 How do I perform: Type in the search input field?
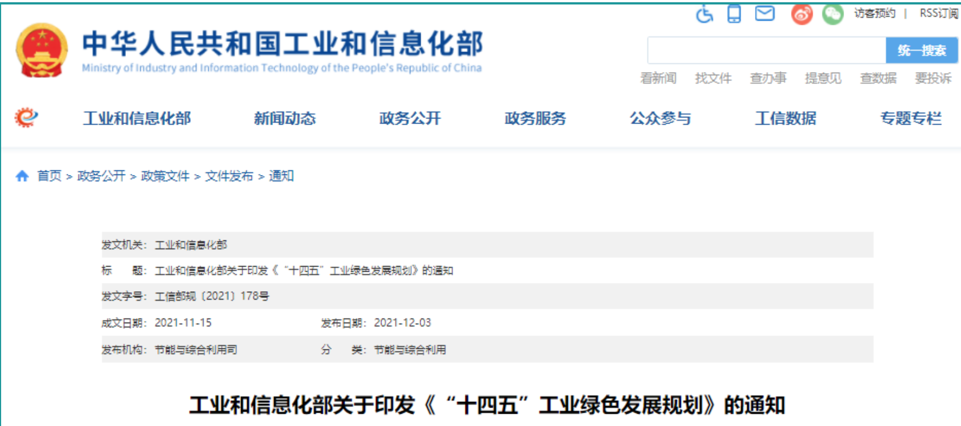click(766, 50)
